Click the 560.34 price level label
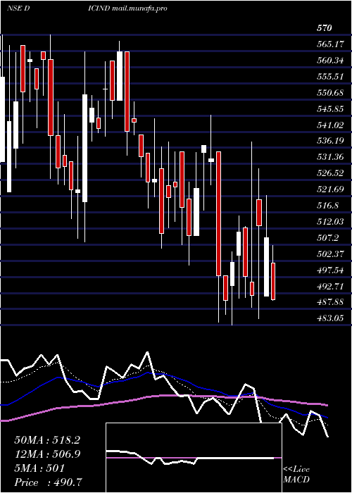Image resolution: width=352 pixels, height=493 pixels. point(330,61)
